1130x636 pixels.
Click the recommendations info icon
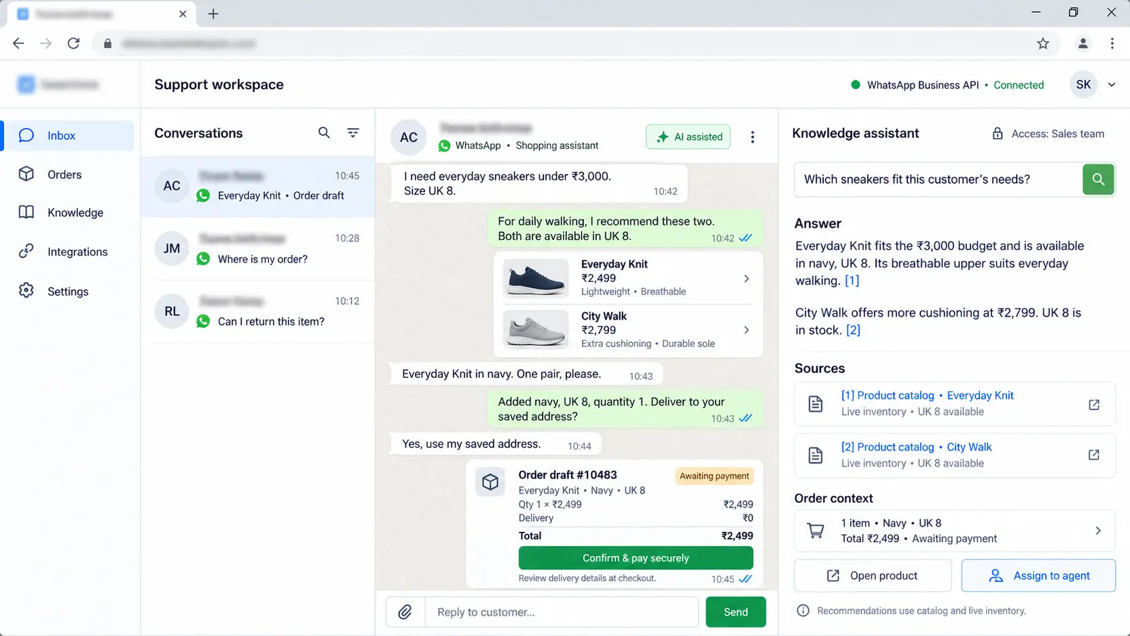pyautogui.click(x=803, y=611)
